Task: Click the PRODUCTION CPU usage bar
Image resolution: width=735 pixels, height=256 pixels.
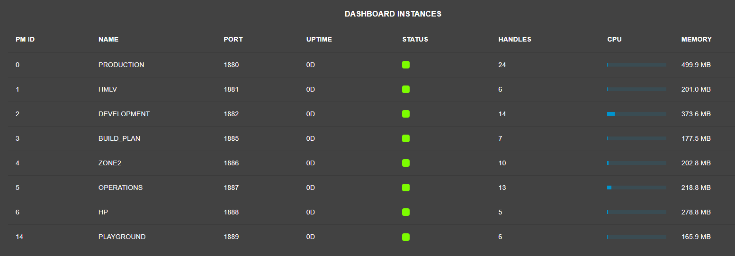Action: click(636, 65)
